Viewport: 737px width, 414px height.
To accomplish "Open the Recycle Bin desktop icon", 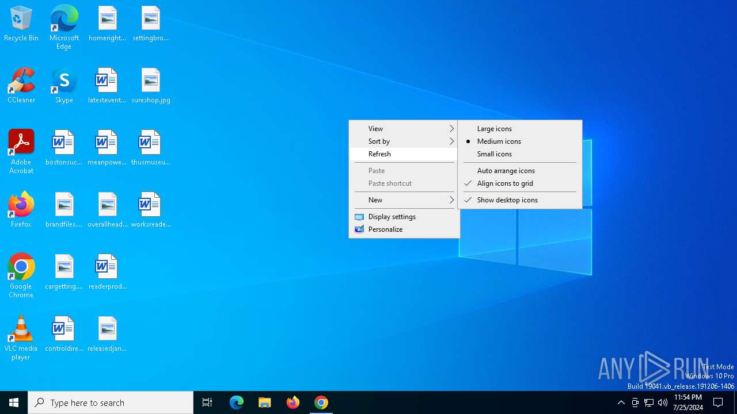I will [21, 24].
